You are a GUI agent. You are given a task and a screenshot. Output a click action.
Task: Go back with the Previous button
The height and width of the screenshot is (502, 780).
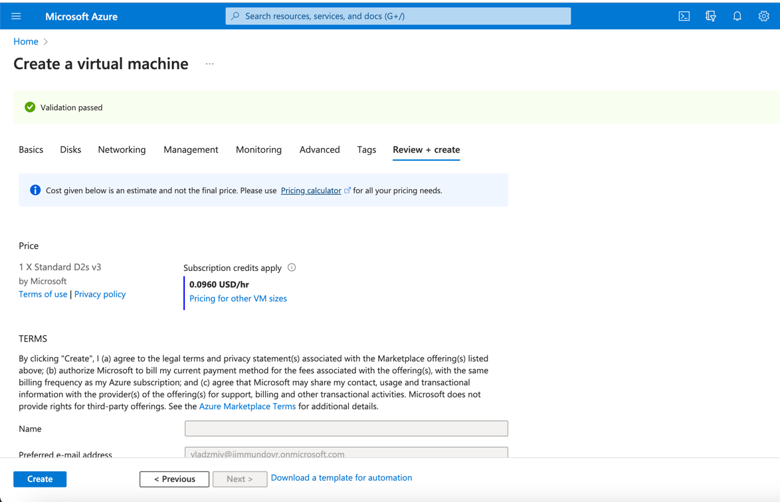(x=174, y=479)
